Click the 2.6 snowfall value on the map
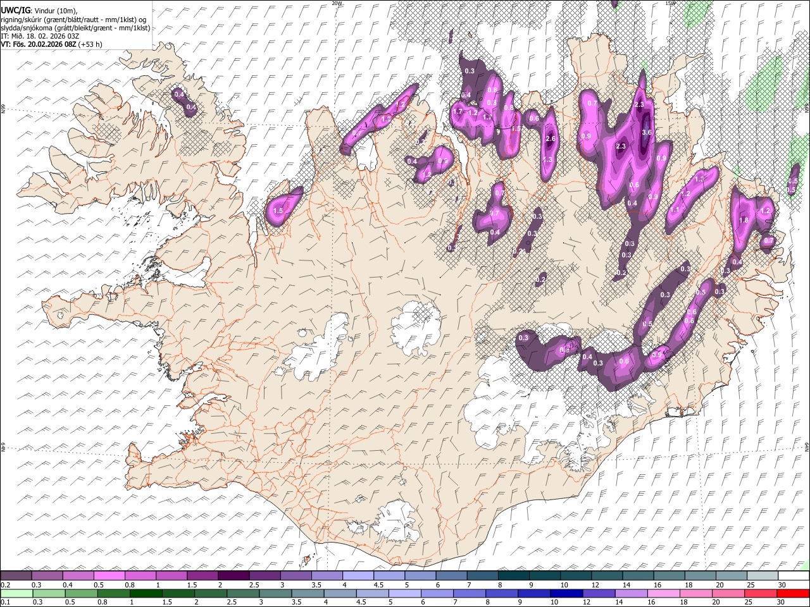 [x=550, y=138]
